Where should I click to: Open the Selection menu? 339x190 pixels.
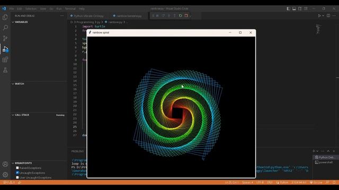tap(31, 8)
